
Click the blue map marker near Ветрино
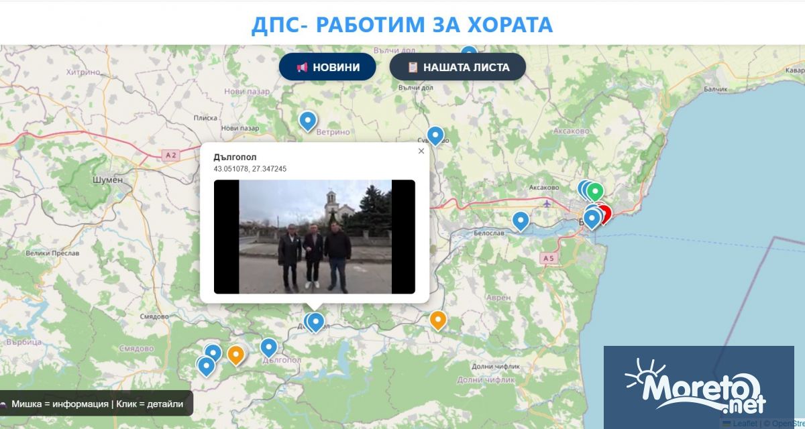[x=307, y=121]
